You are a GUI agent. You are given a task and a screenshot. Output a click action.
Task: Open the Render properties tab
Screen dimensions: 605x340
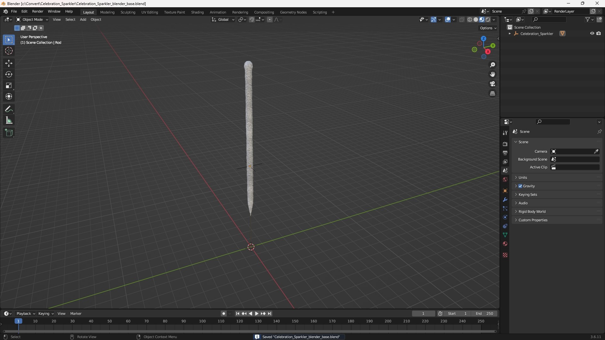pos(505,144)
